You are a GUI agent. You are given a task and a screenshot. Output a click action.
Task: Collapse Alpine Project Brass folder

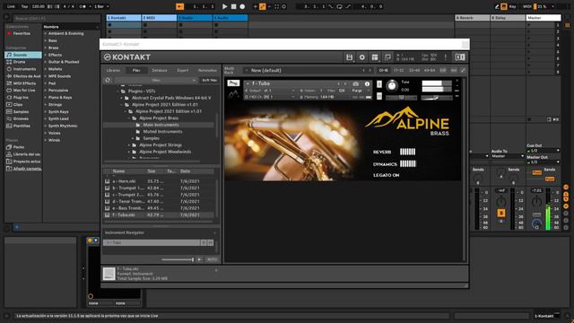pyautogui.click(x=128, y=118)
